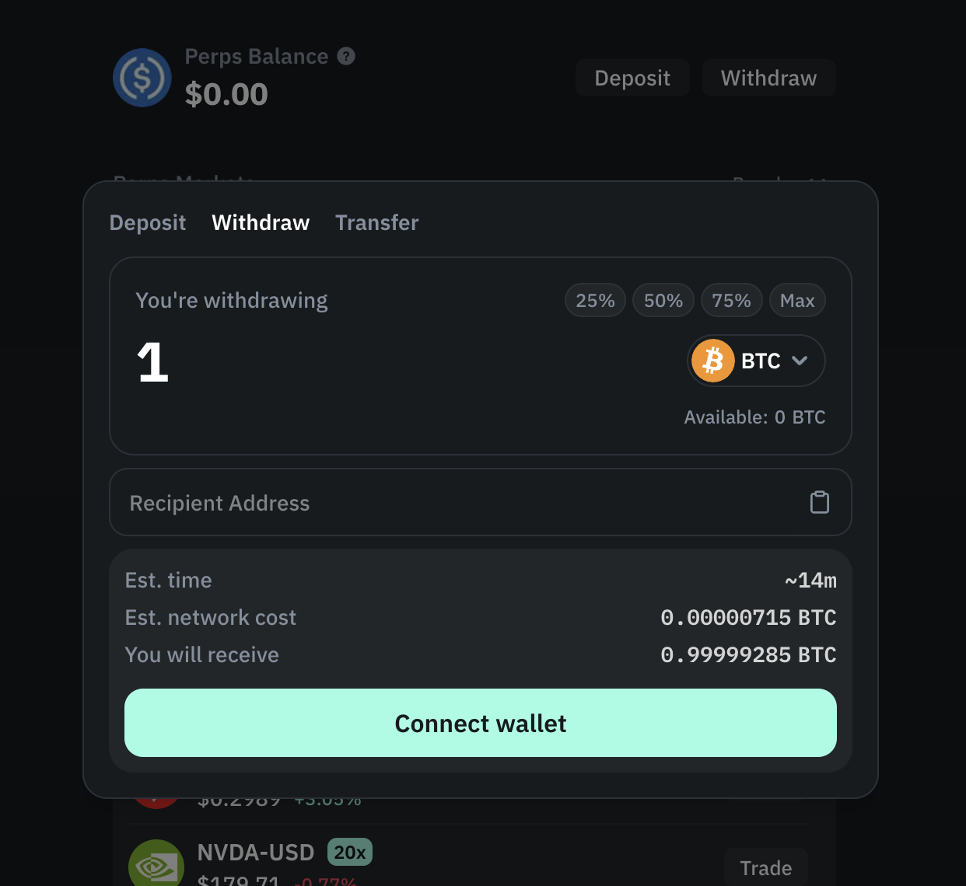Open the Transfer tab
966x886 pixels.
[x=376, y=223]
